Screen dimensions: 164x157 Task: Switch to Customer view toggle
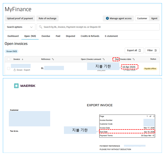point(142,18)
